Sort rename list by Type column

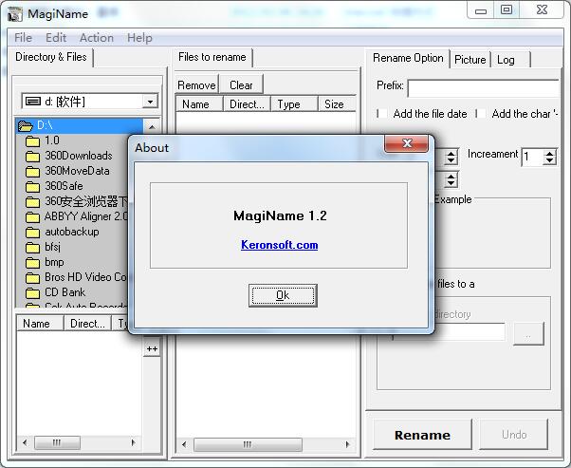294,104
